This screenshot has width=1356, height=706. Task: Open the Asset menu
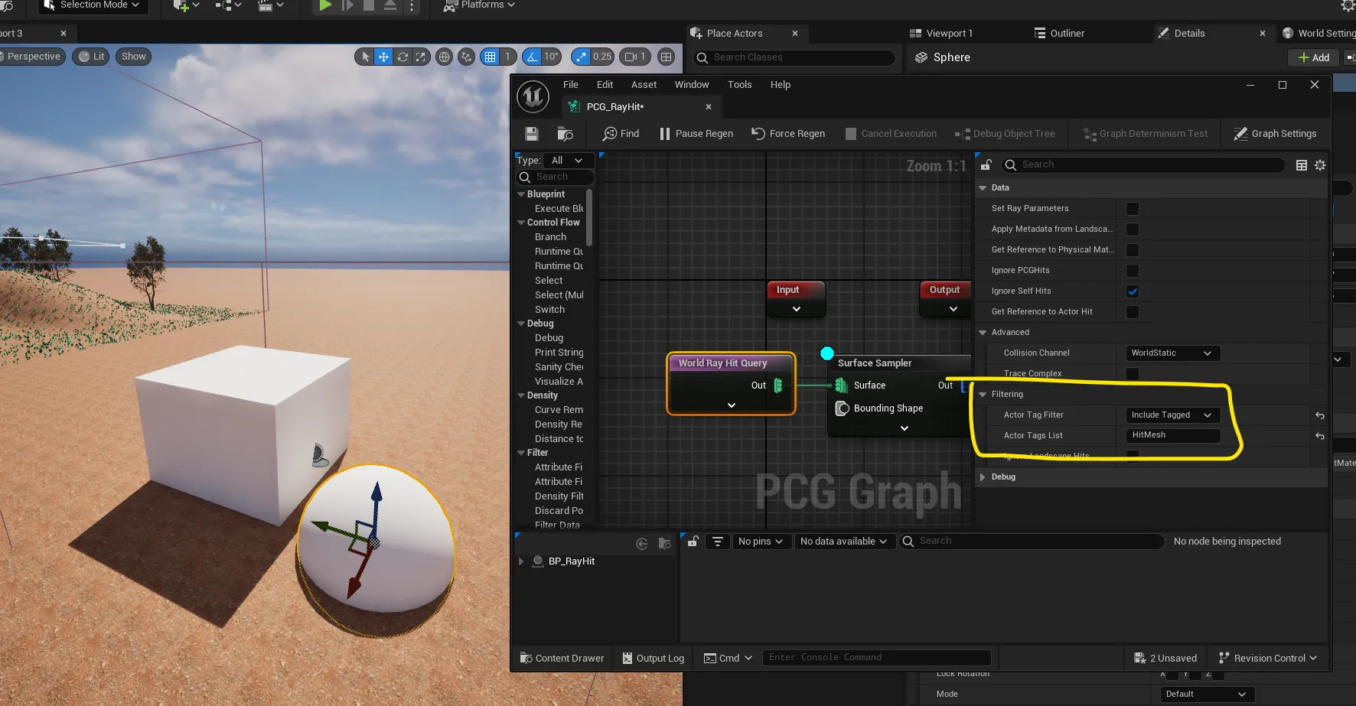pyautogui.click(x=644, y=85)
